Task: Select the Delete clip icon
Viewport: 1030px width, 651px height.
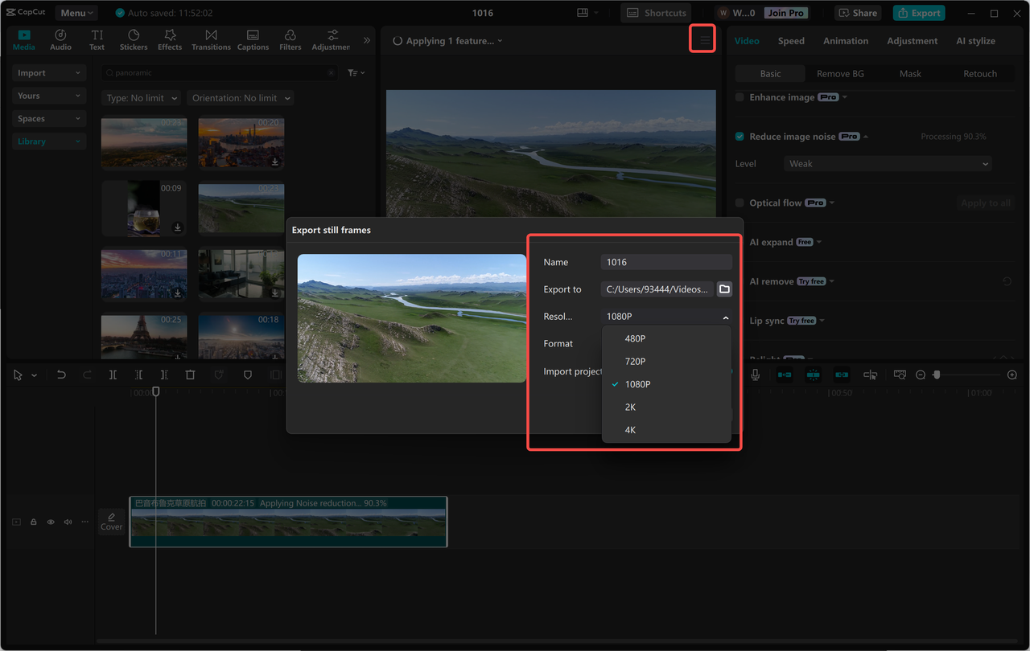Action: 190,374
